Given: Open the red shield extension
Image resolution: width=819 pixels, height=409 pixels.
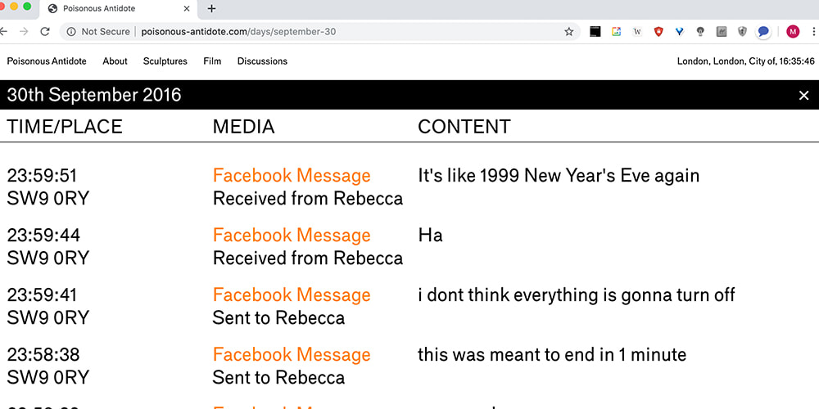Looking at the screenshot, I should coord(658,32).
